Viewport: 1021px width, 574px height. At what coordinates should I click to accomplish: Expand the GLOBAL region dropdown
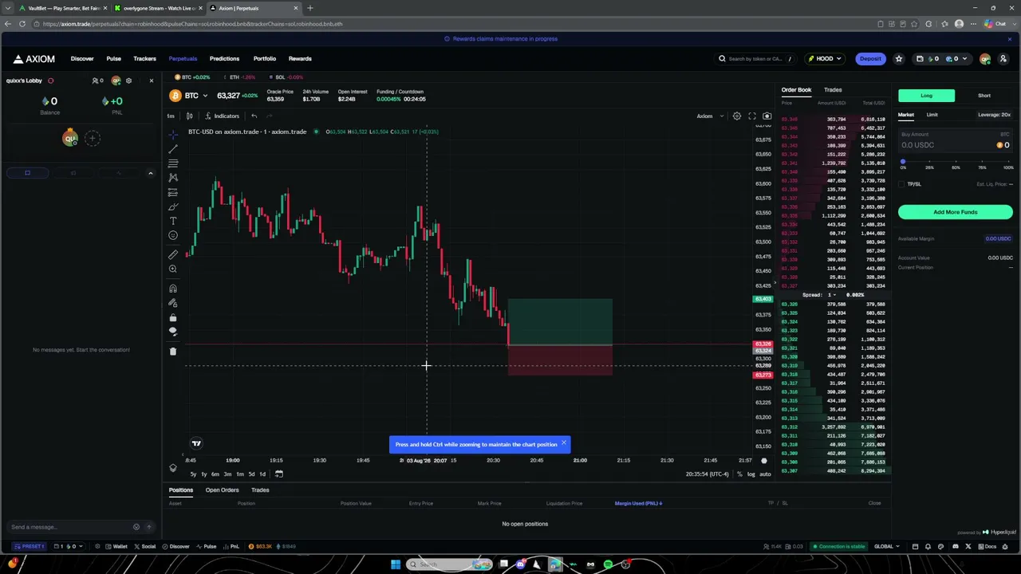887,546
